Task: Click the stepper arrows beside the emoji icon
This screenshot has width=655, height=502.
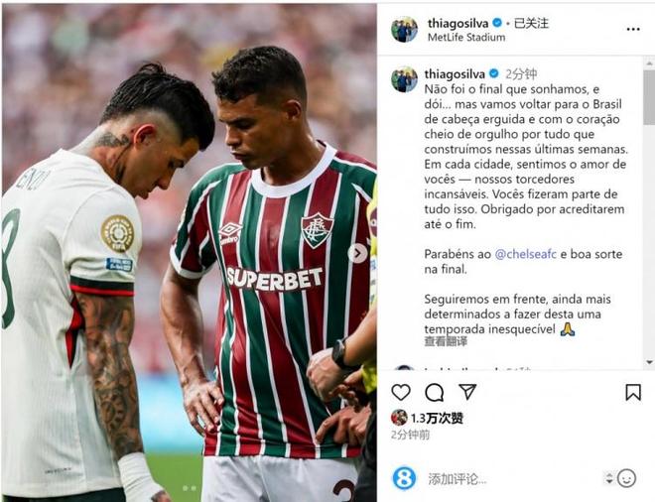Action: tap(609, 478)
